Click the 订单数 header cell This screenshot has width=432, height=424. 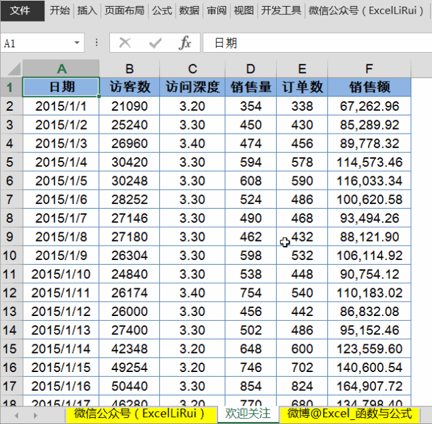click(x=302, y=87)
